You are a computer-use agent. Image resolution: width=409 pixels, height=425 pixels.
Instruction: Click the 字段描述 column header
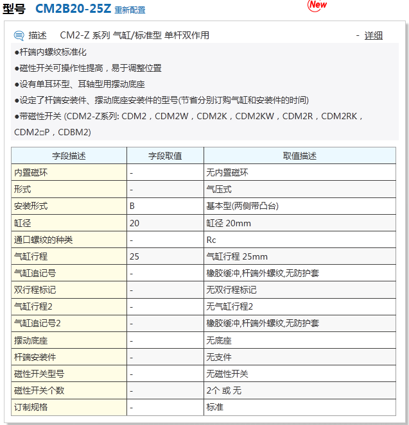pos(69,156)
